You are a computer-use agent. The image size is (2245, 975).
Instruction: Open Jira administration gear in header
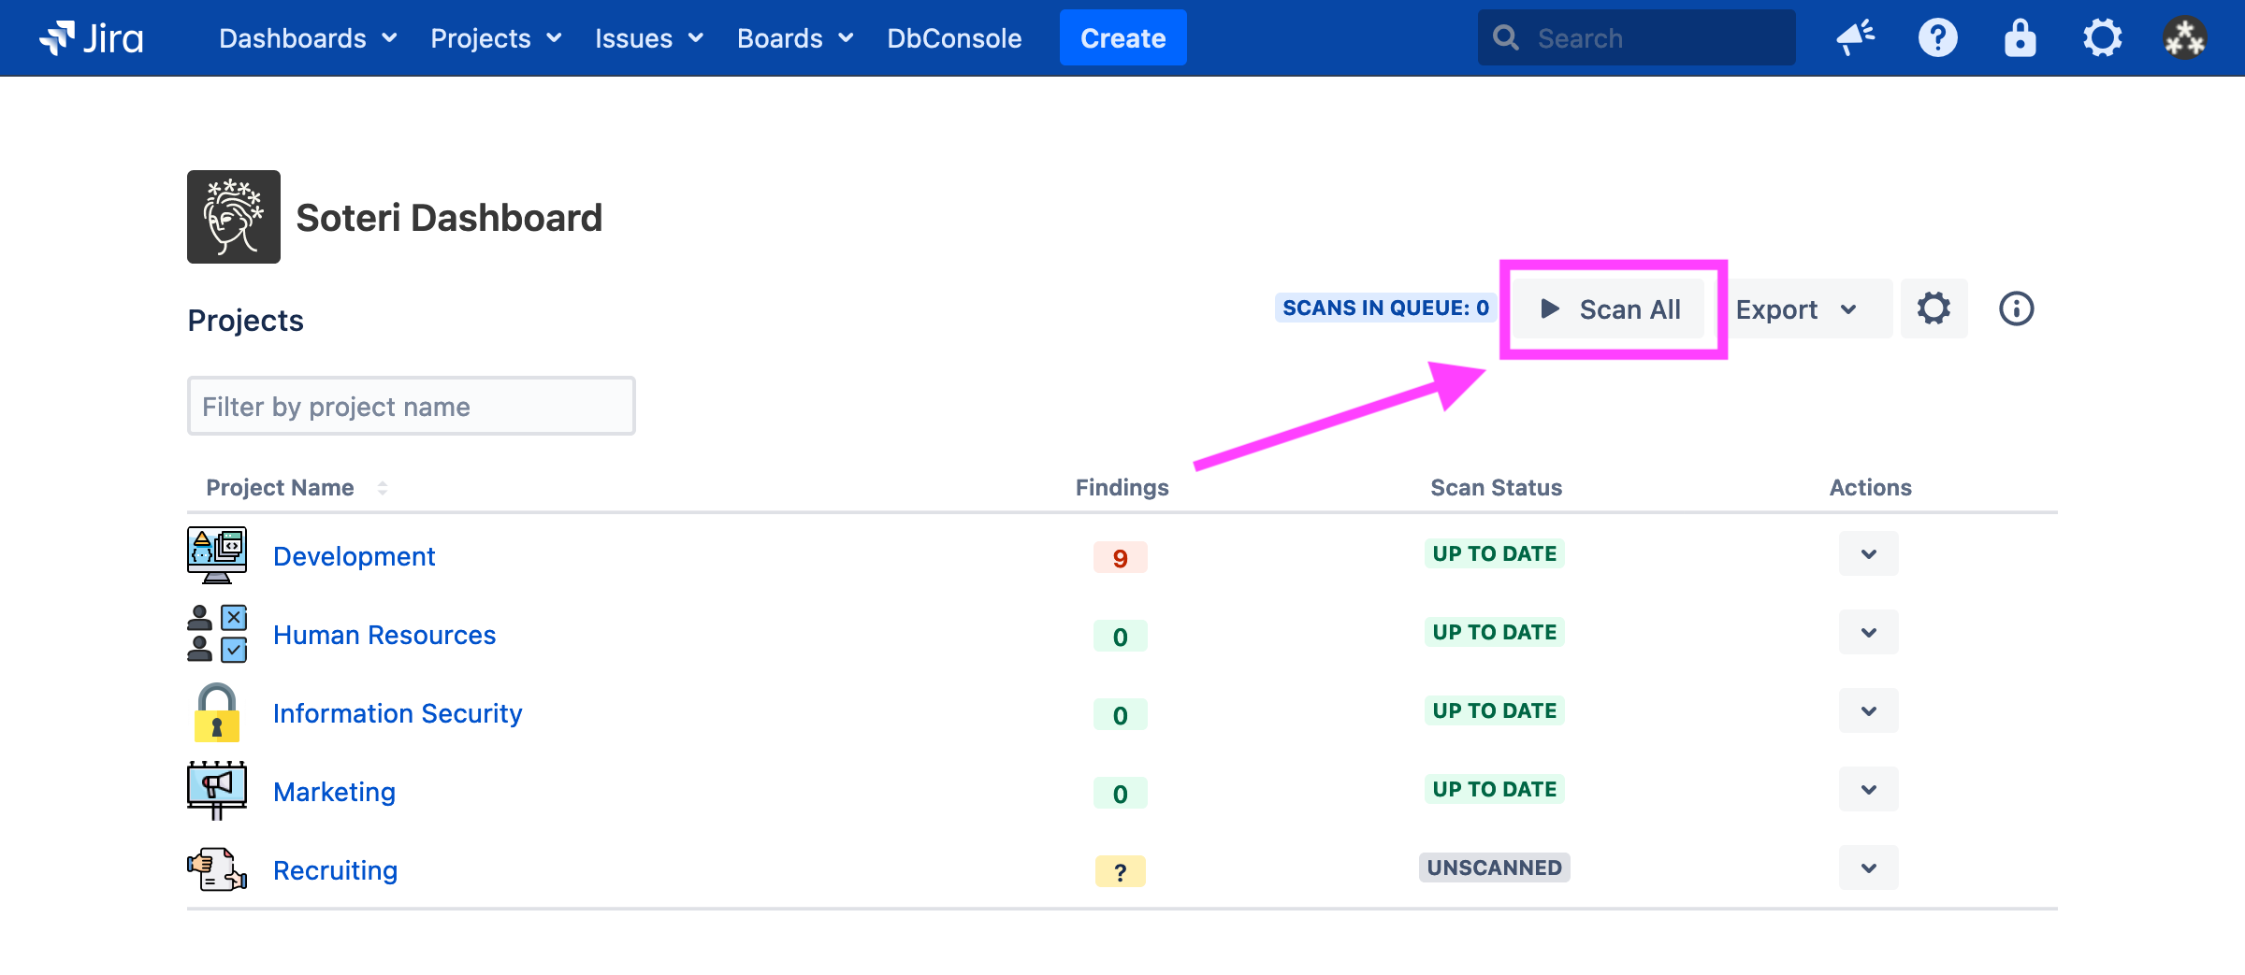(x=2102, y=38)
